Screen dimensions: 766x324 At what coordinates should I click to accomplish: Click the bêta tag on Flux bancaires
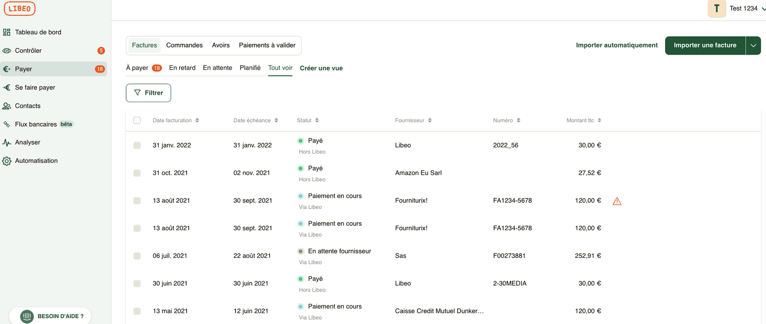coord(66,124)
